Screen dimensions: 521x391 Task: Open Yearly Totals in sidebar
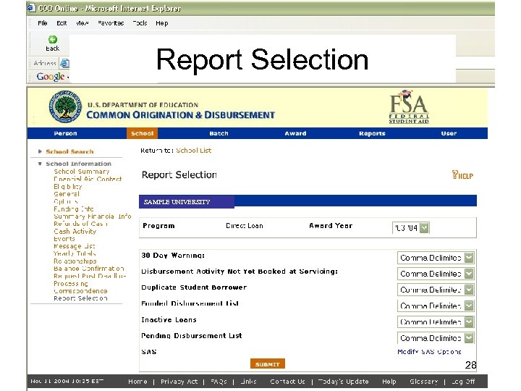75,253
